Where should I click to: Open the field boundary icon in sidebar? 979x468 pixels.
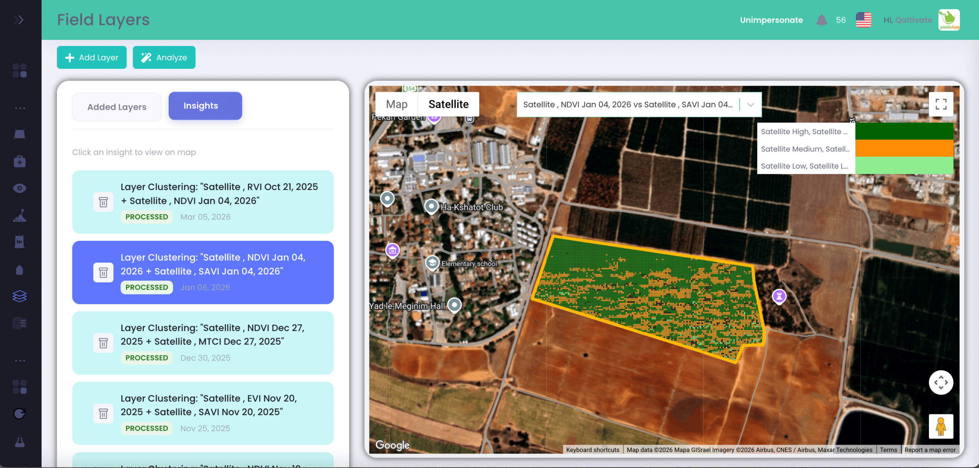coord(20,134)
